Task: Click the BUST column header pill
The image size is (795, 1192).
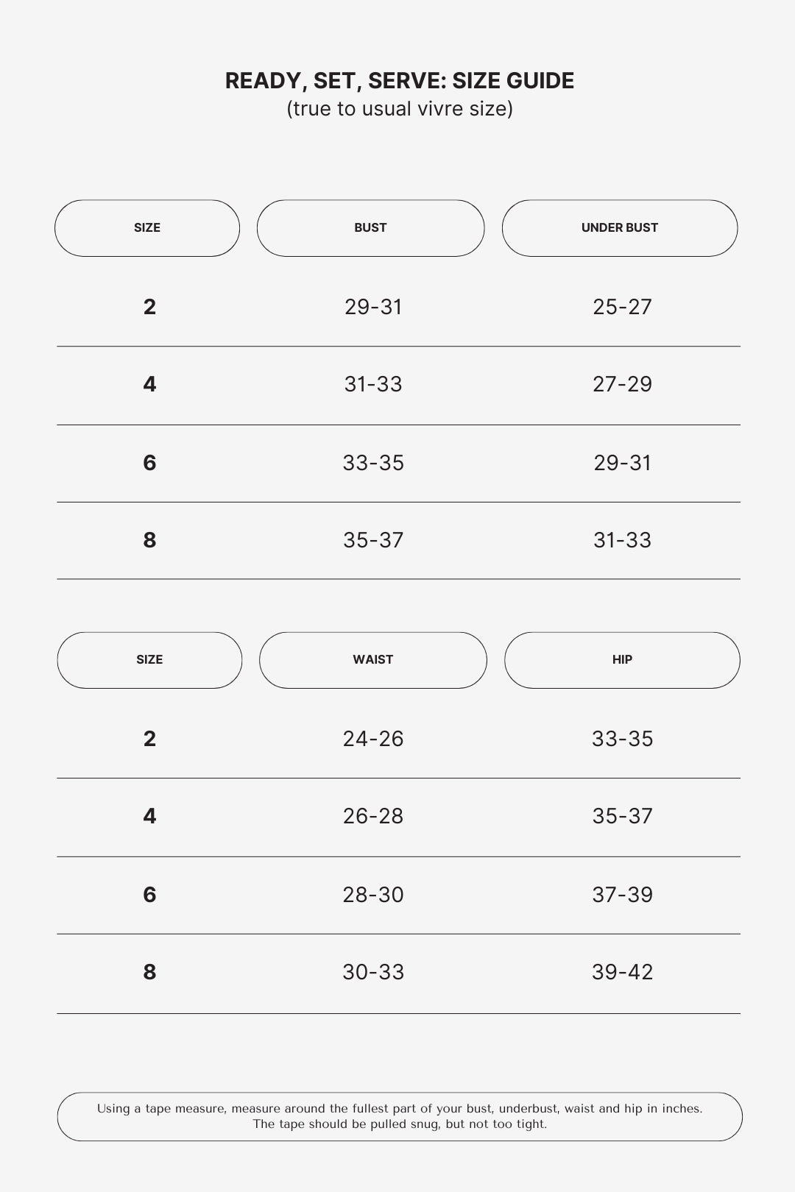Action: [x=370, y=228]
